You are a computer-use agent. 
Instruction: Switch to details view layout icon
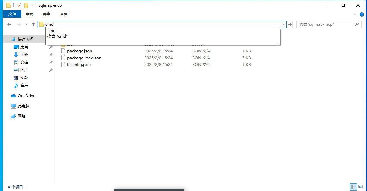(353, 187)
